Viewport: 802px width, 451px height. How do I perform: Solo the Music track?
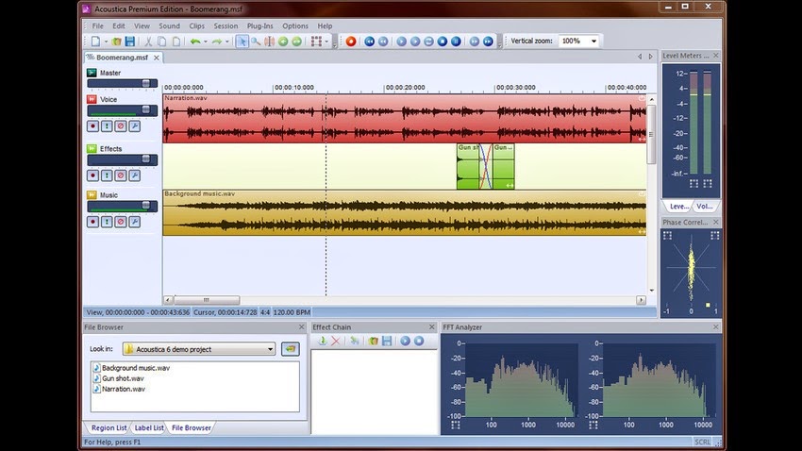click(107, 222)
